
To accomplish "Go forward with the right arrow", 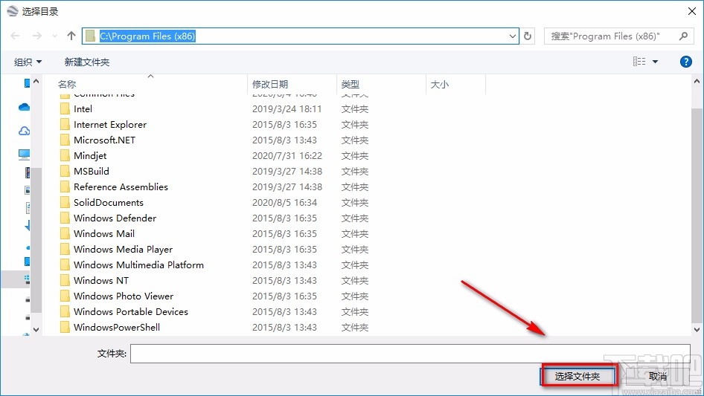I will click(36, 36).
